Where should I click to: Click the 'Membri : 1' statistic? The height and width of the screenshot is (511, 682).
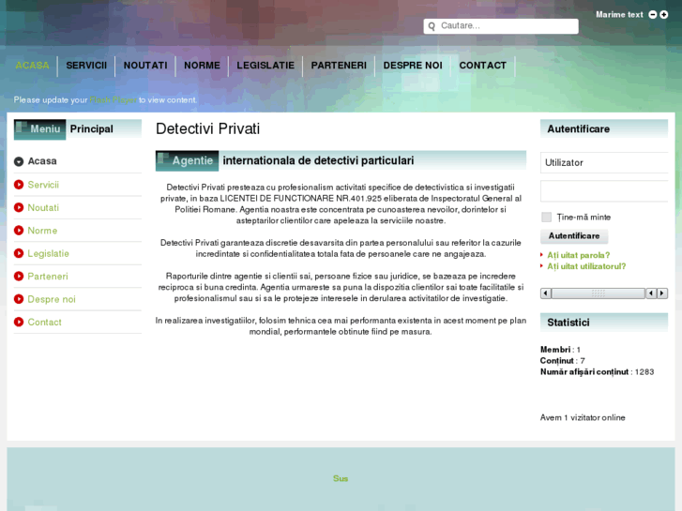(x=560, y=349)
